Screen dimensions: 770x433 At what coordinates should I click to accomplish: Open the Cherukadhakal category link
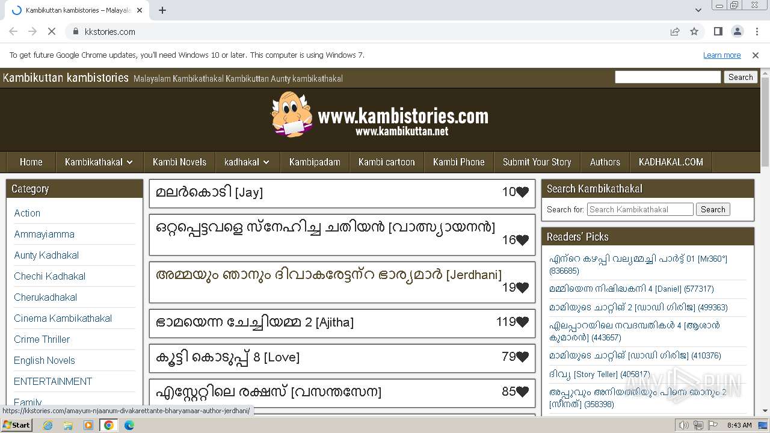pos(46,297)
